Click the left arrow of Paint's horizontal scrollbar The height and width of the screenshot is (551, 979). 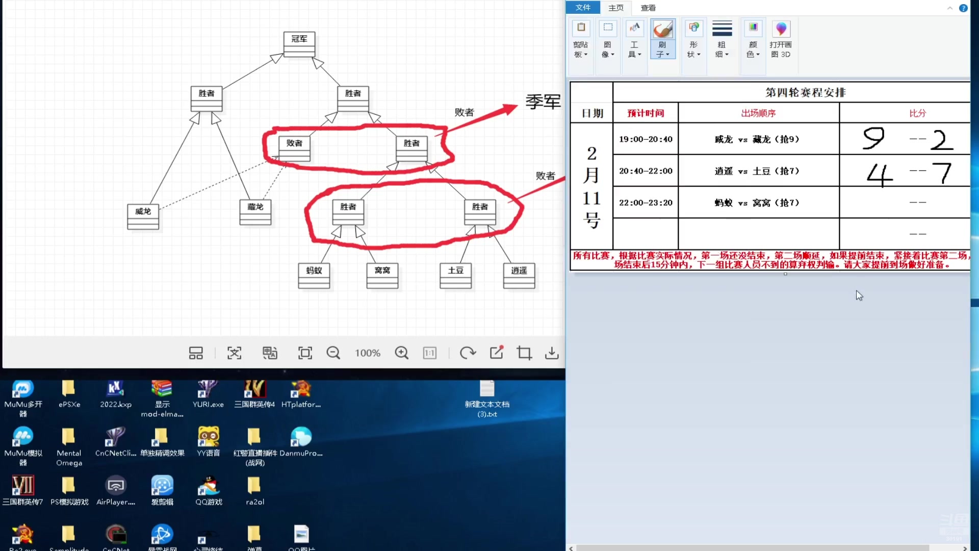(571, 548)
